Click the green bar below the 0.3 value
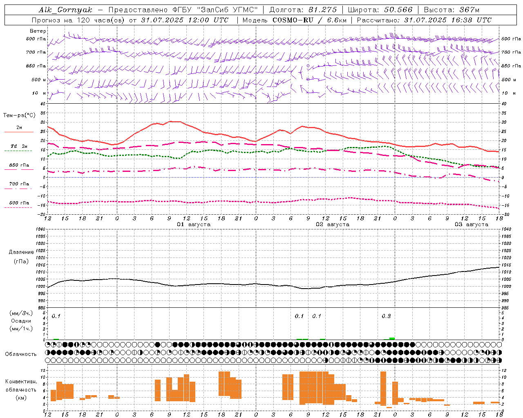523x418 pixels. point(392,339)
